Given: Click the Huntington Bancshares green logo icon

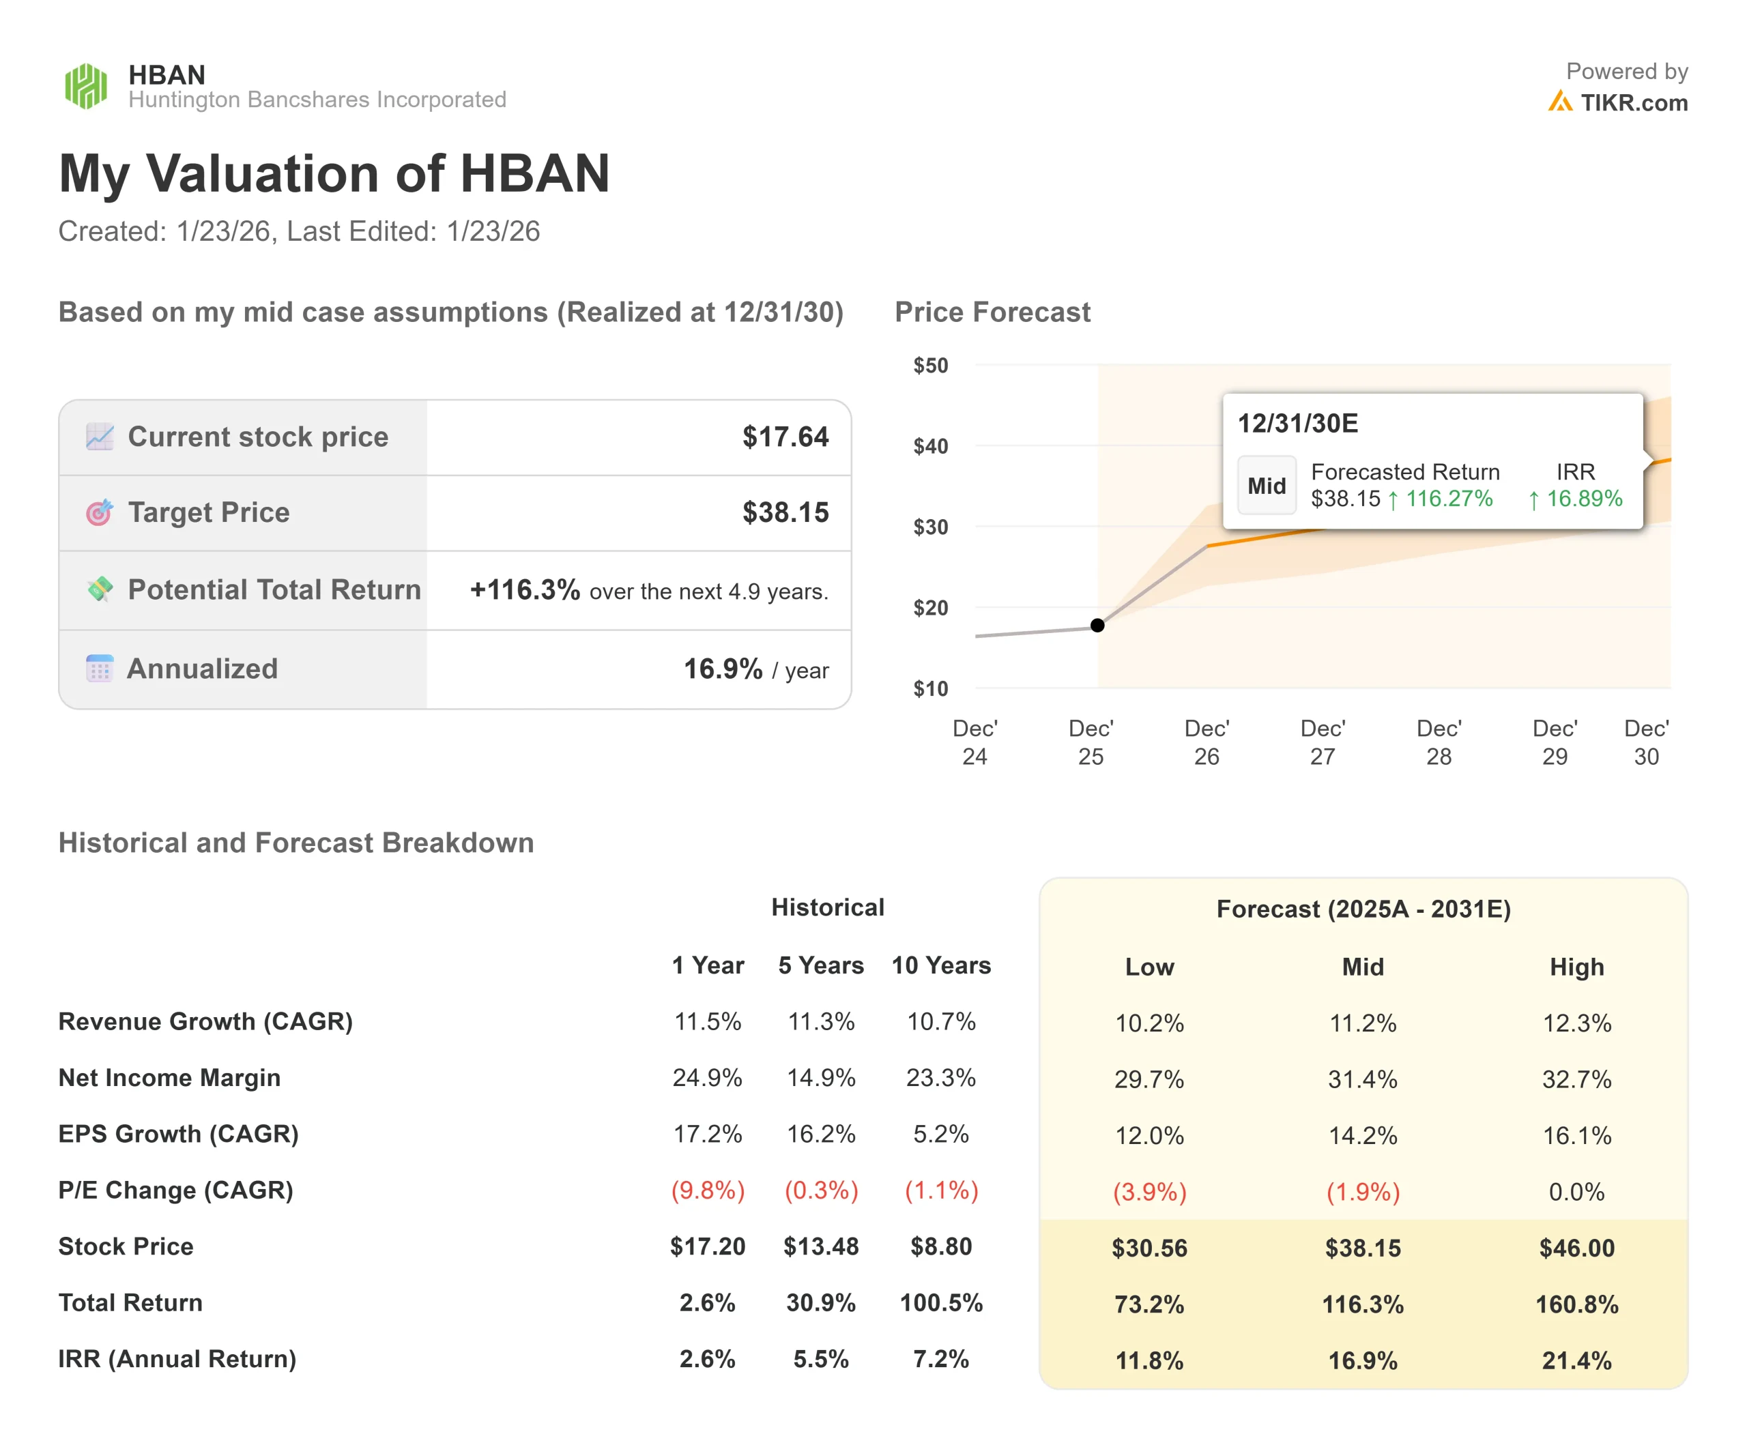Looking at the screenshot, I should point(86,86).
